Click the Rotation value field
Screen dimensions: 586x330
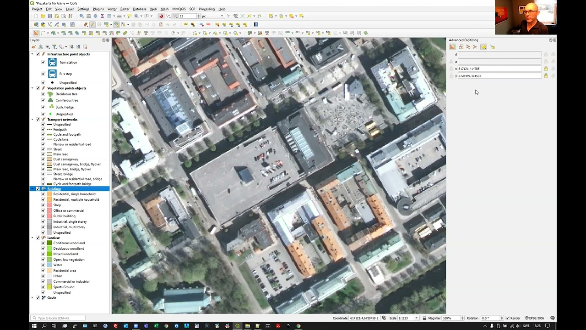(490, 318)
